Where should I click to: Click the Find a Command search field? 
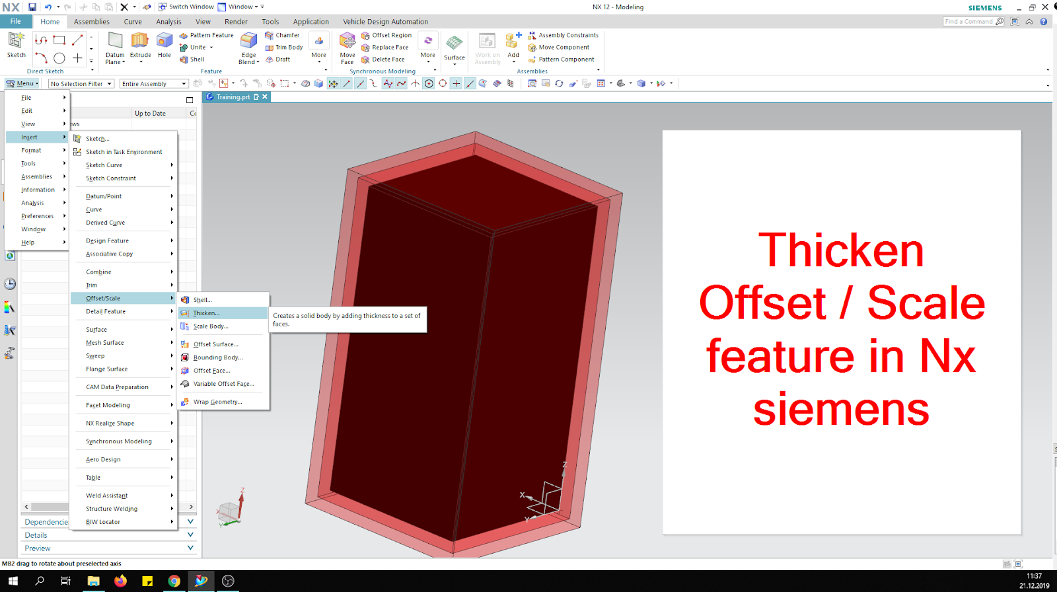[x=974, y=22]
